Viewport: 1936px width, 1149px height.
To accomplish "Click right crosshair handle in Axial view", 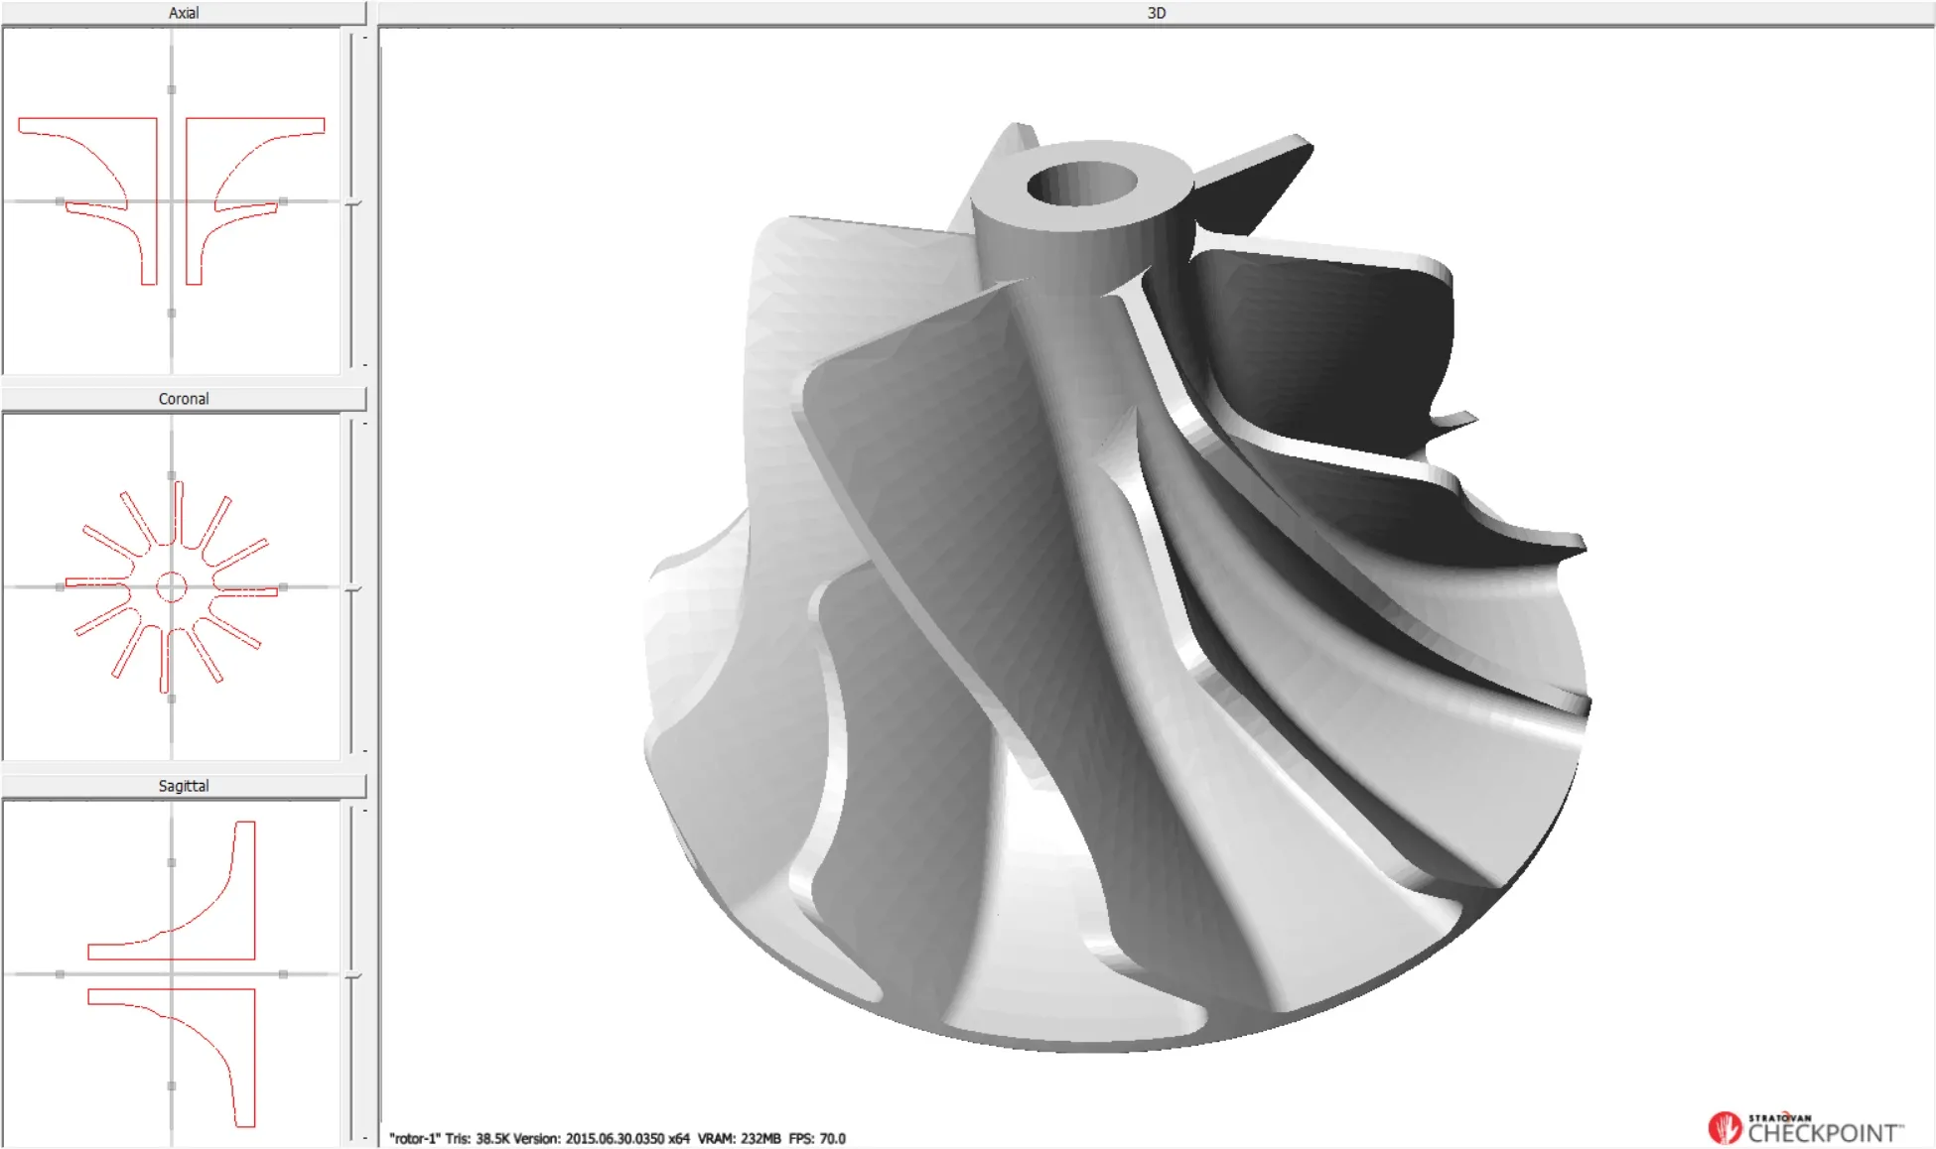I will [x=284, y=201].
